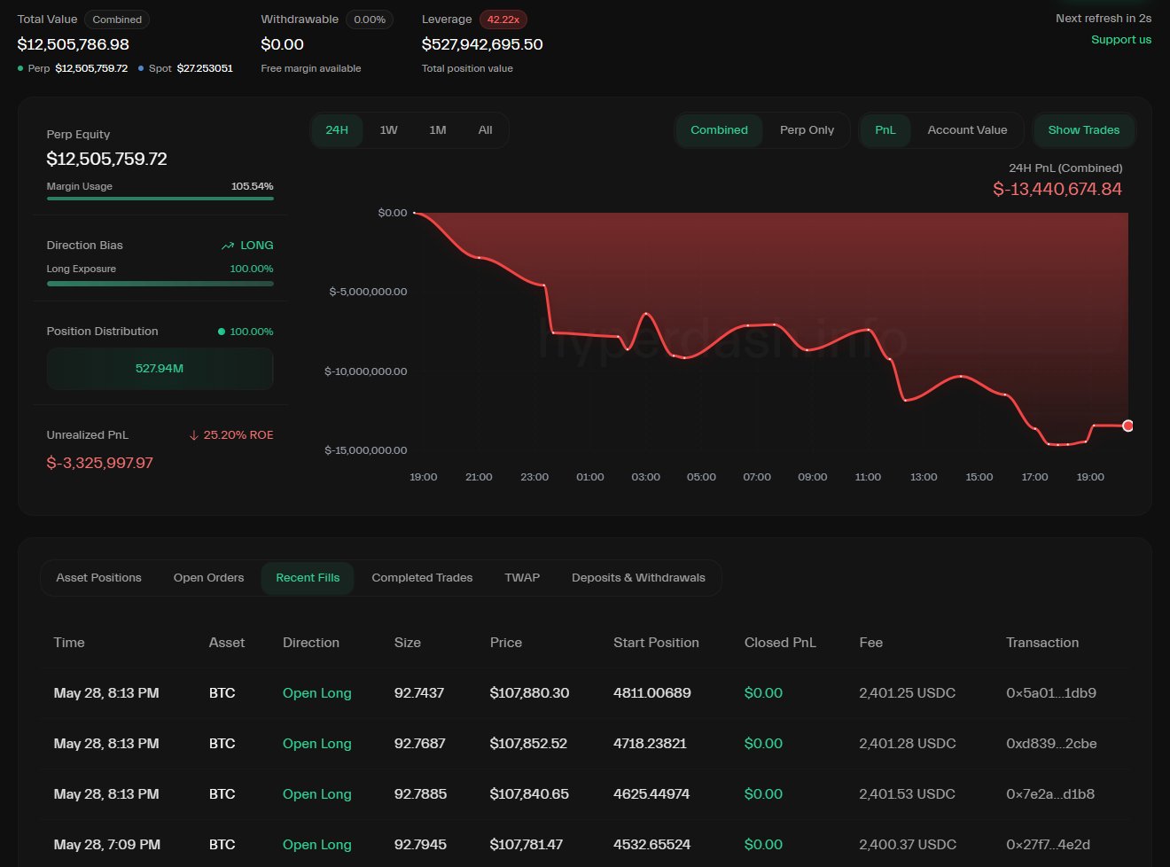Click the blue Spot legend dot
1170x867 pixels.
[141, 68]
